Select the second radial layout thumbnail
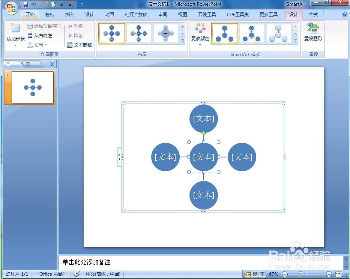The image size is (350, 279). coord(139,33)
